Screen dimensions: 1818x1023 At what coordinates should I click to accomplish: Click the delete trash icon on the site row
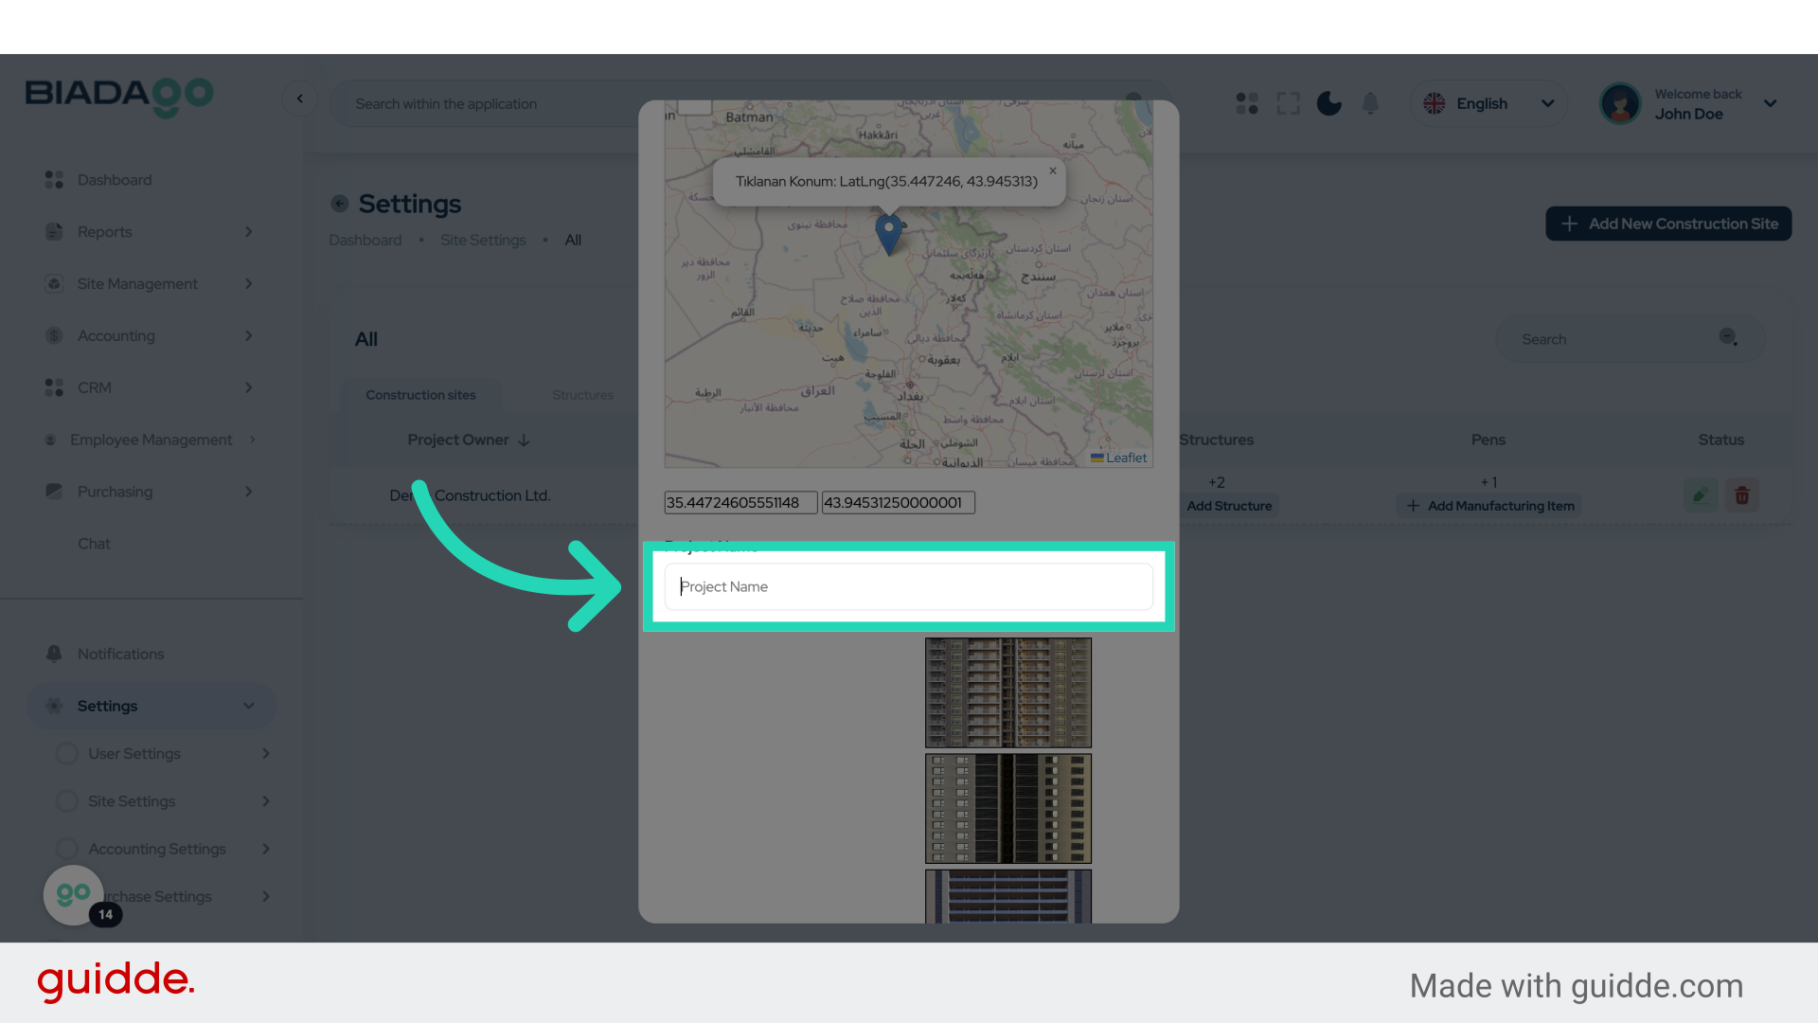pos(1742,494)
